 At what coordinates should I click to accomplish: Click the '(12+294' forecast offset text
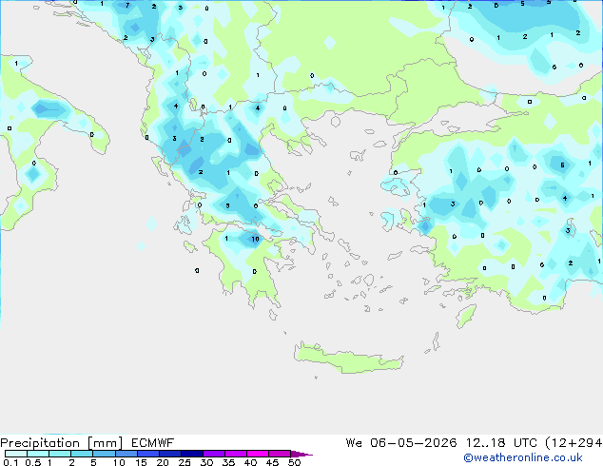pyautogui.click(x=574, y=443)
